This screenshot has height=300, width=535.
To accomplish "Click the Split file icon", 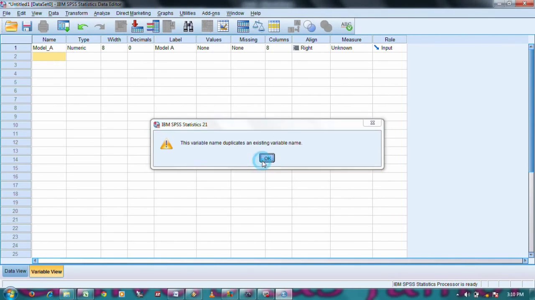I will tap(243, 27).
